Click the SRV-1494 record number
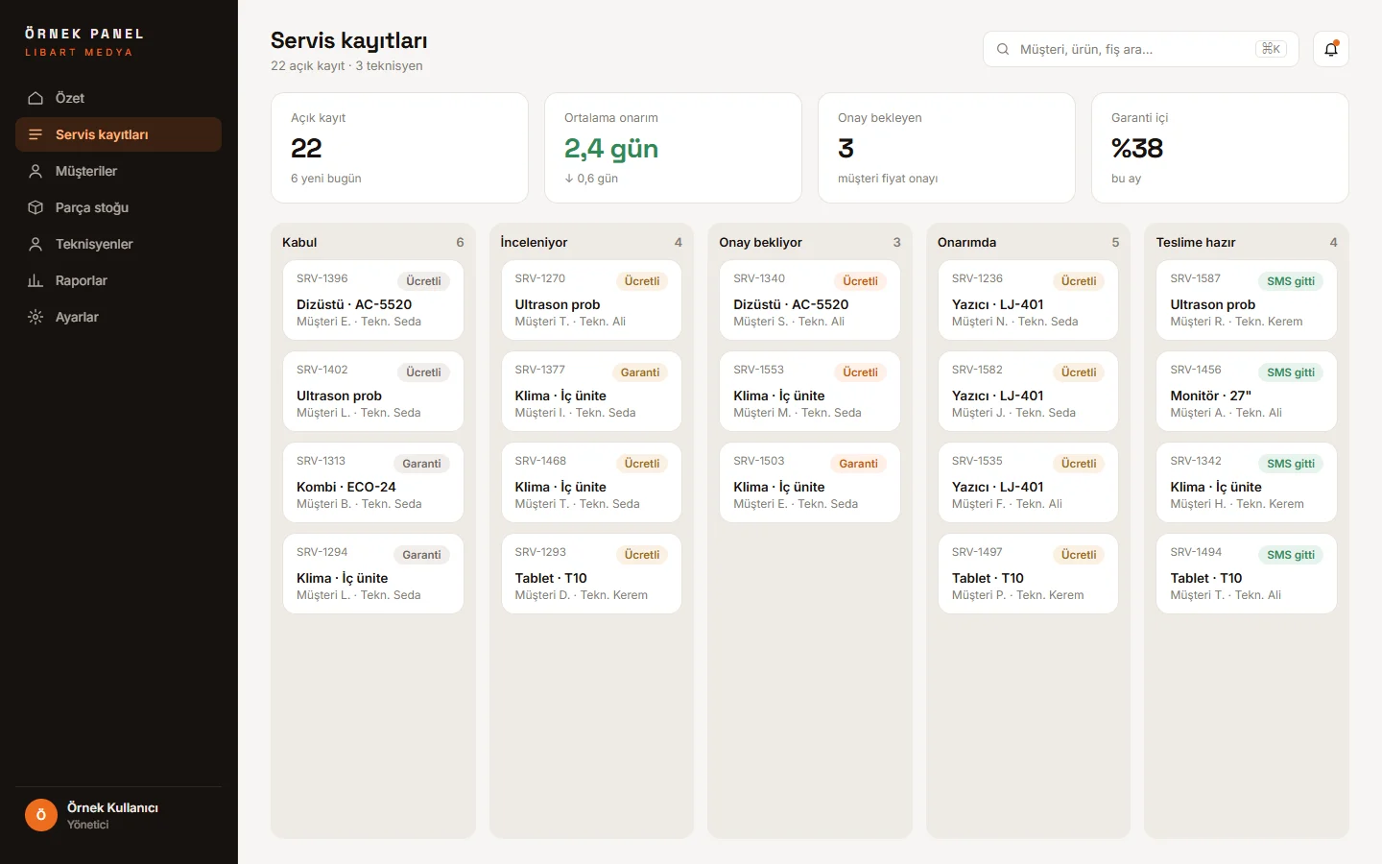1382x864 pixels. coord(1196,552)
